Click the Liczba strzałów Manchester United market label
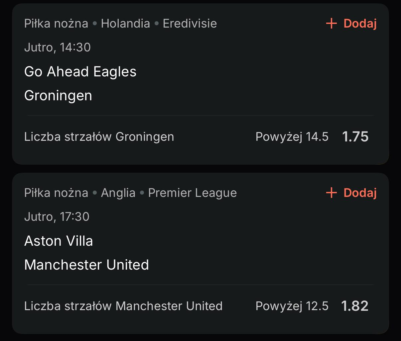Viewport: 401px width, 341px height. (123, 306)
